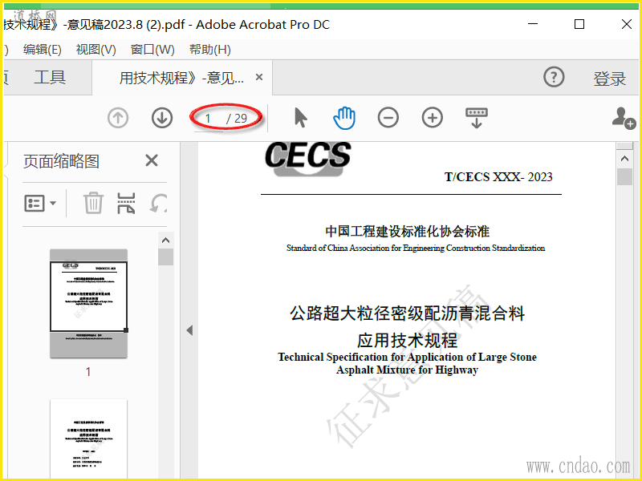
Task: Click the insert/extract pages icon
Action: tap(126, 203)
